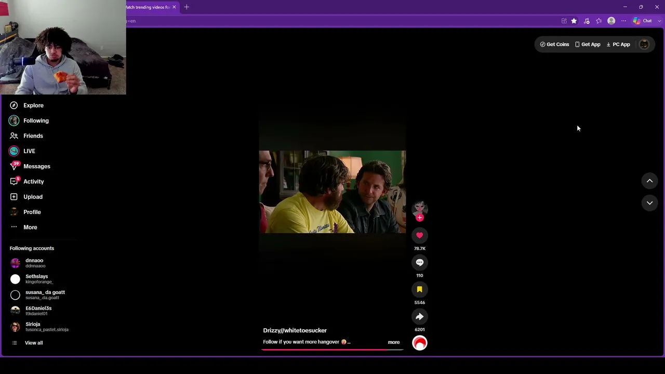The height and width of the screenshot is (374, 665).
Task: Click the 5546 saves count
Action: (x=420, y=302)
